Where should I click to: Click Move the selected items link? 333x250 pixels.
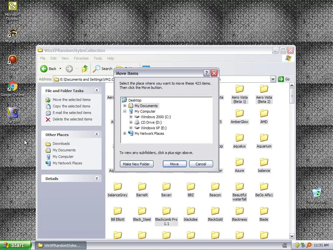point(72,100)
